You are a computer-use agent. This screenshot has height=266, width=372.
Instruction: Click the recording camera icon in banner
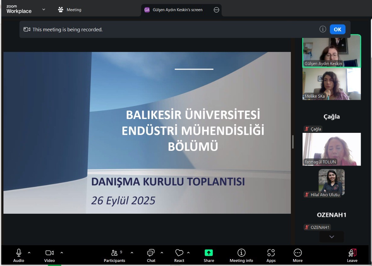pos(27,30)
